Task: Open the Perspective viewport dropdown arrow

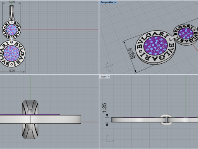Action: tap(115, 2)
